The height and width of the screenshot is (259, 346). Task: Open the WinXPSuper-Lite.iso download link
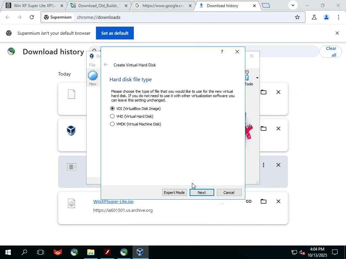pos(113,202)
